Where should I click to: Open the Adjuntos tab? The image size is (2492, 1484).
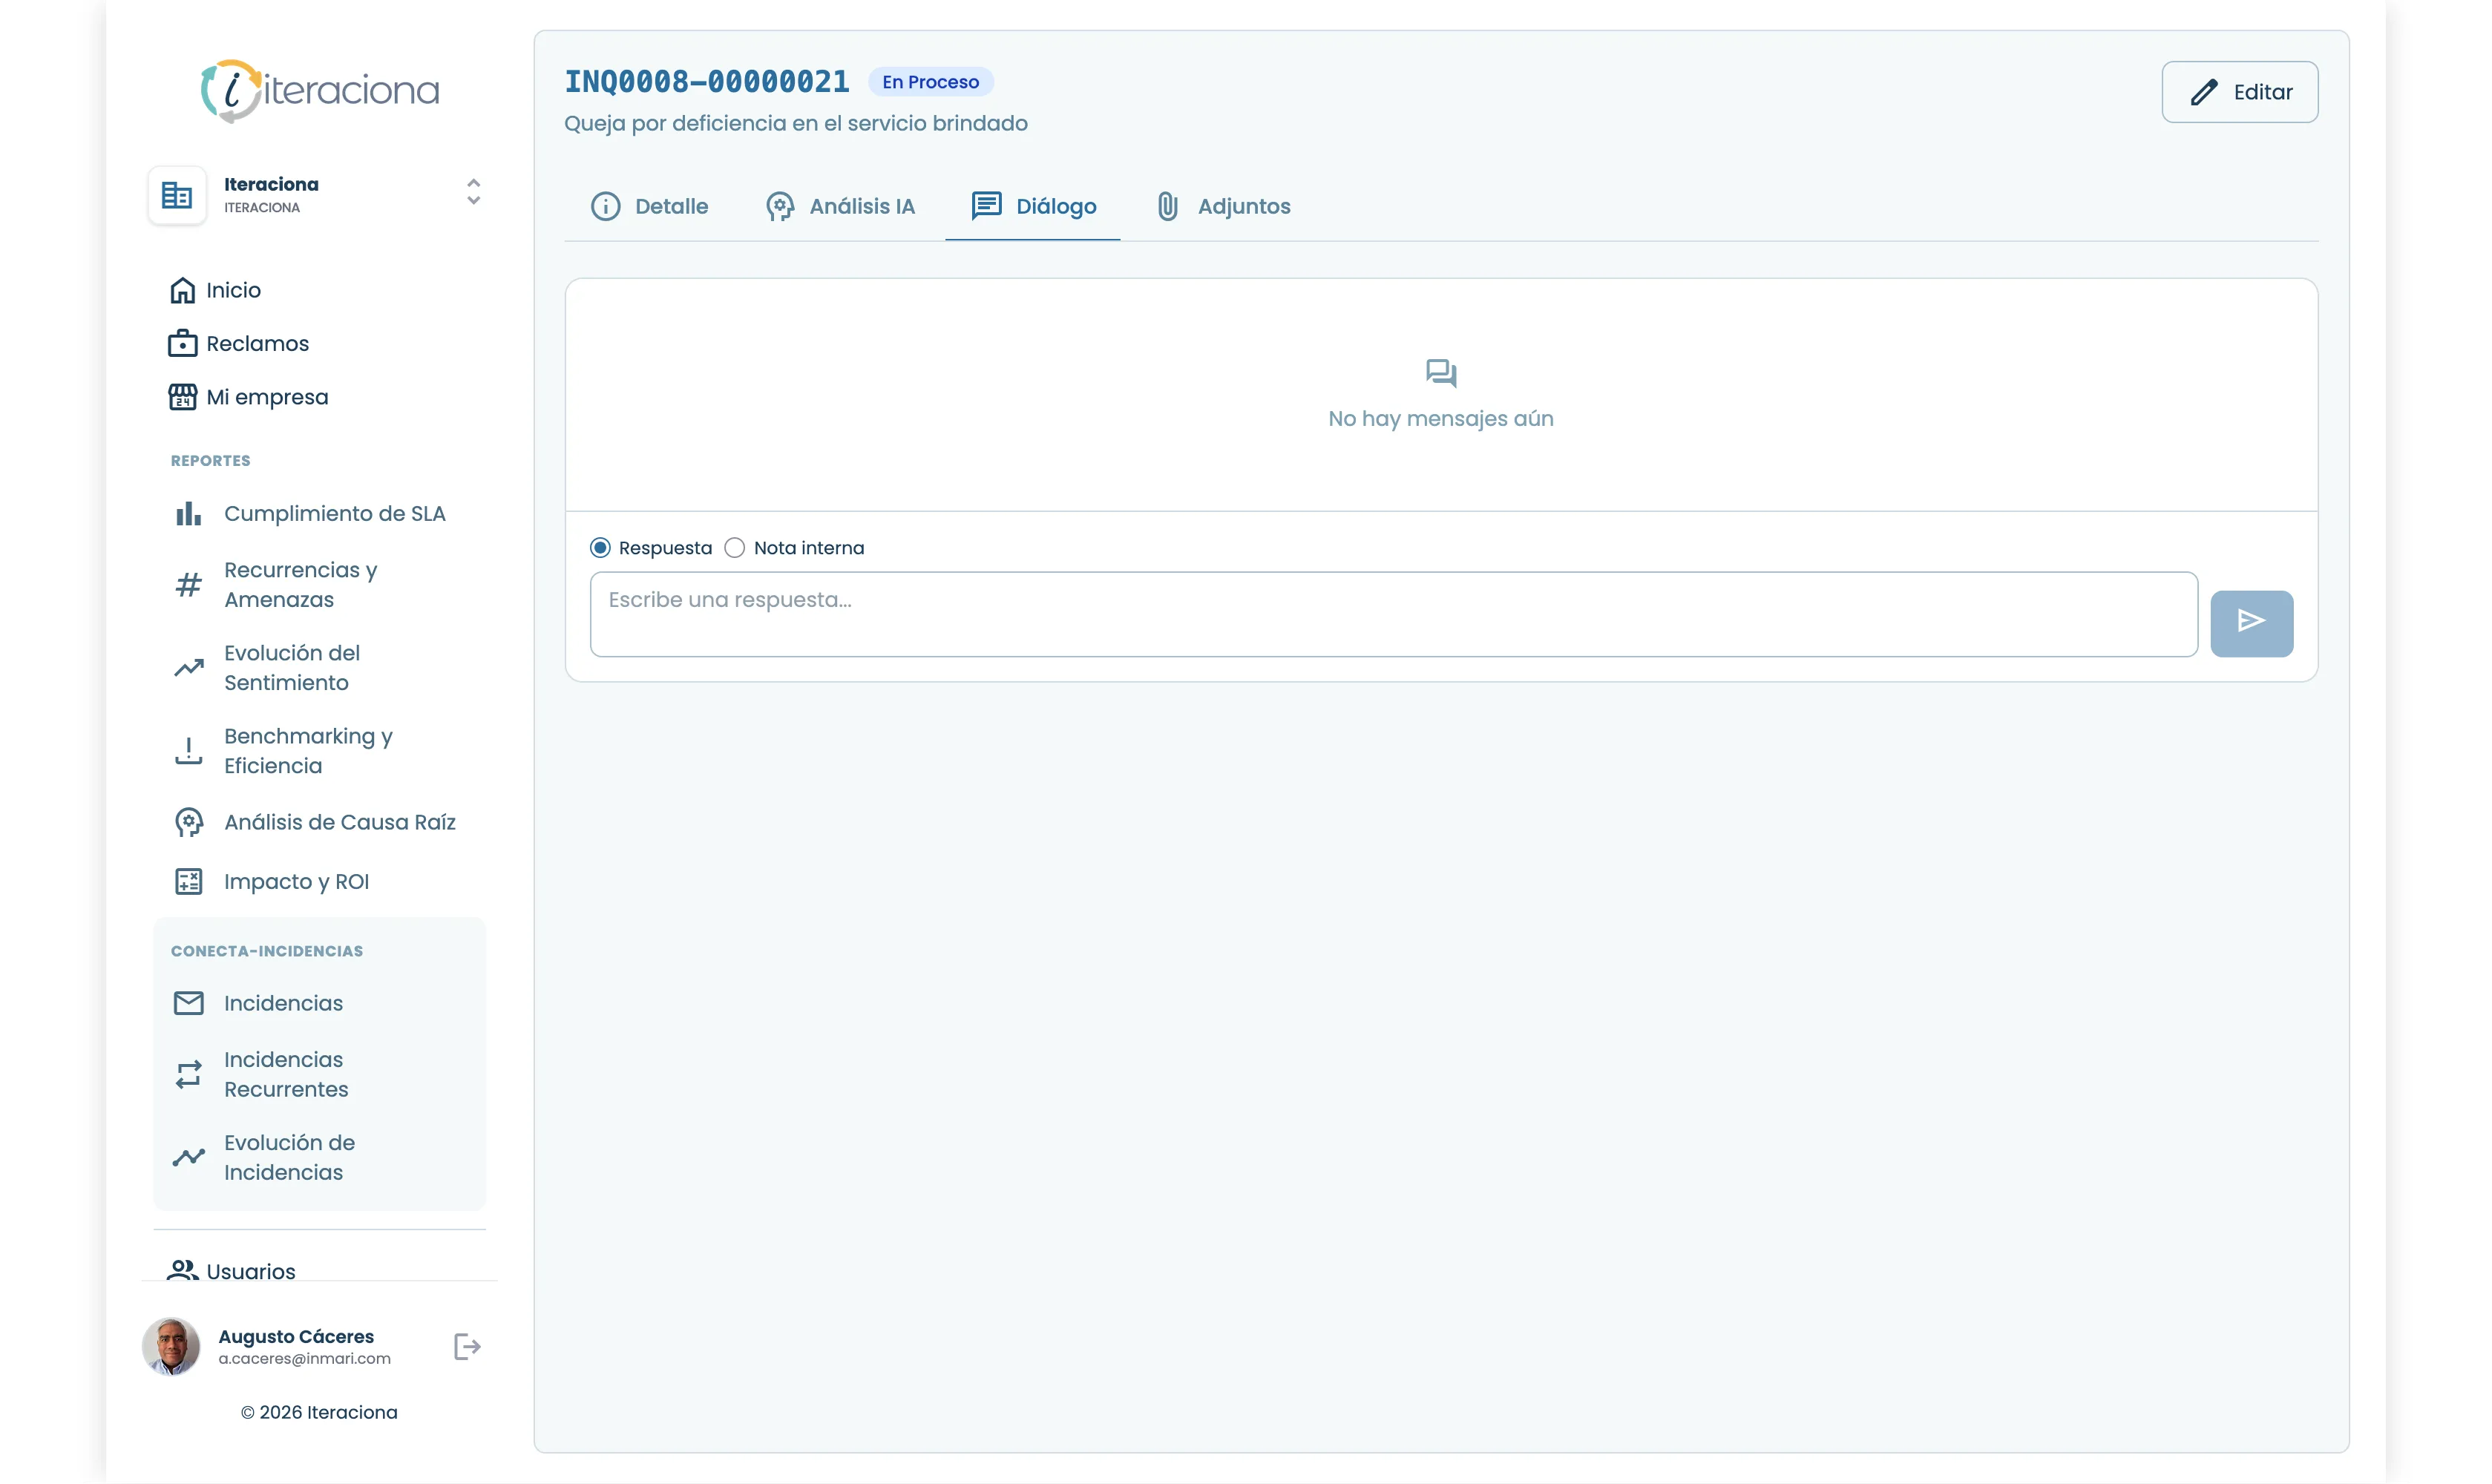(1223, 206)
